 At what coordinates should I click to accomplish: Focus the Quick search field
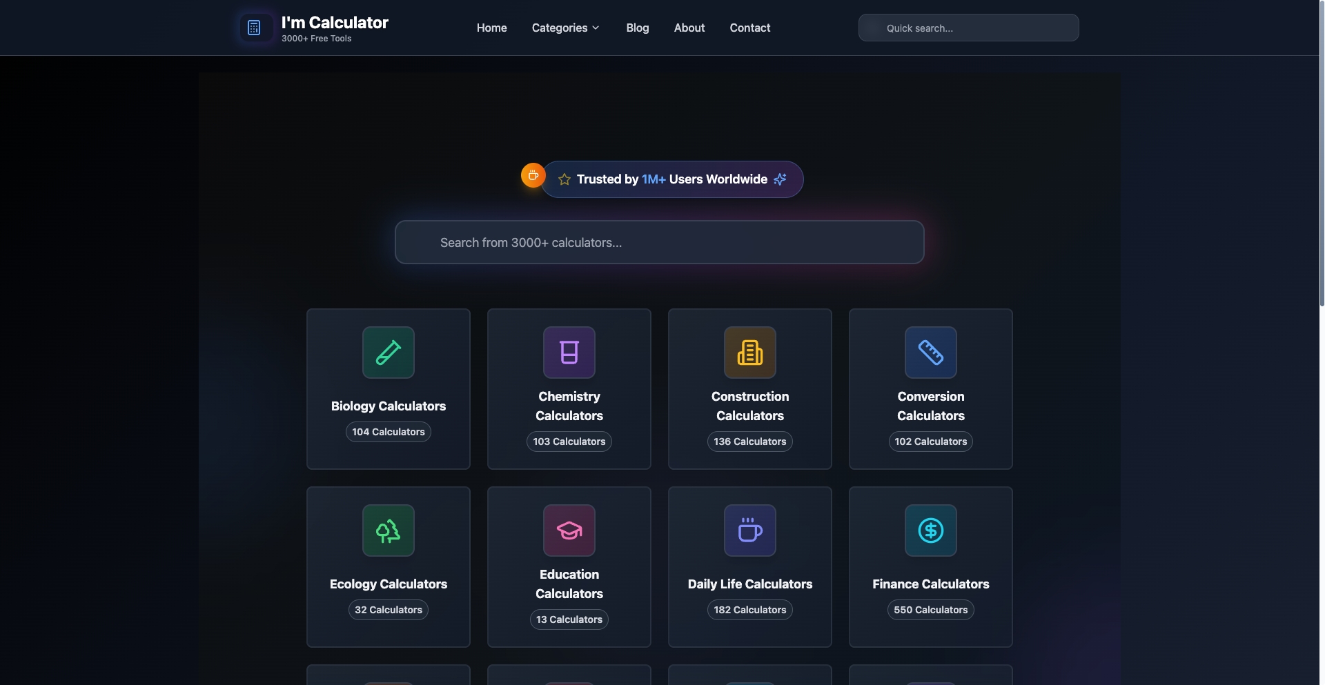[968, 28]
